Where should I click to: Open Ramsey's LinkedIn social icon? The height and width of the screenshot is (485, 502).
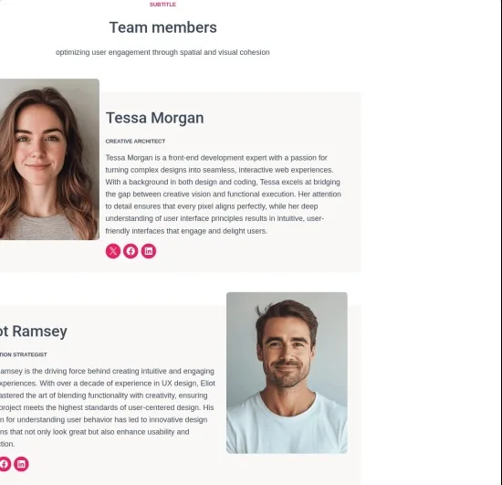(21, 464)
